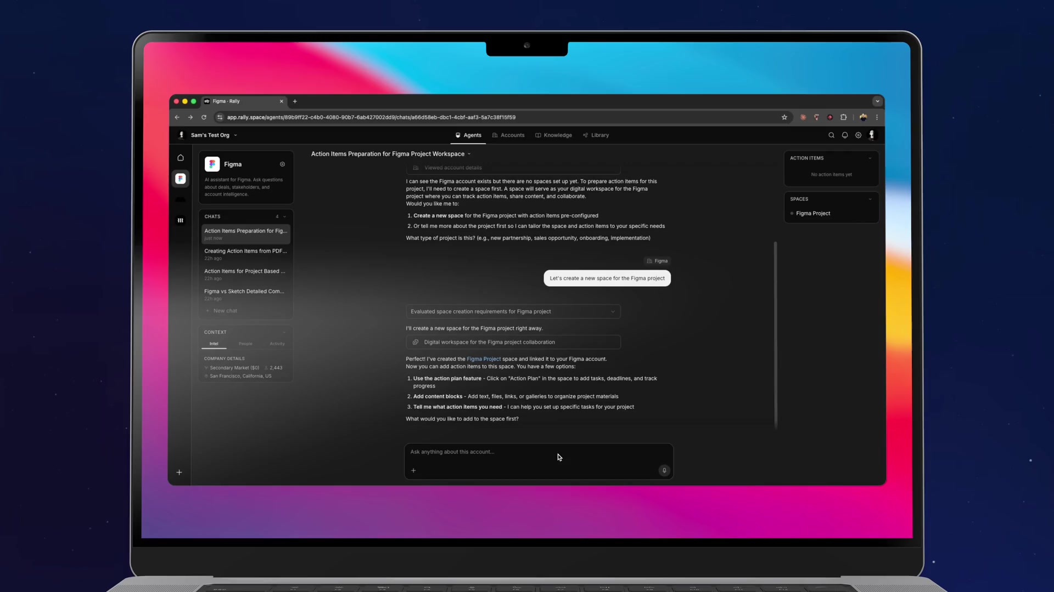The height and width of the screenshot is (592, 1054).
Task: Click the microphone icon in chat input
Action: tap(664, 470)
